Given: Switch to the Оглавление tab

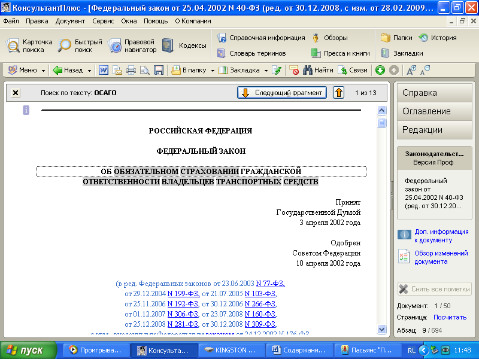Looking at the screenshot, I should tap(435, 111).
